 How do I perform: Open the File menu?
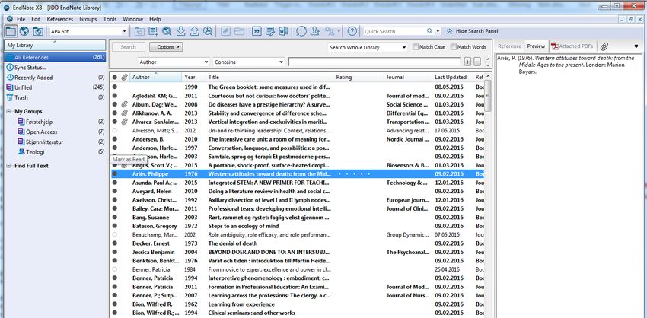click(21, 19)
